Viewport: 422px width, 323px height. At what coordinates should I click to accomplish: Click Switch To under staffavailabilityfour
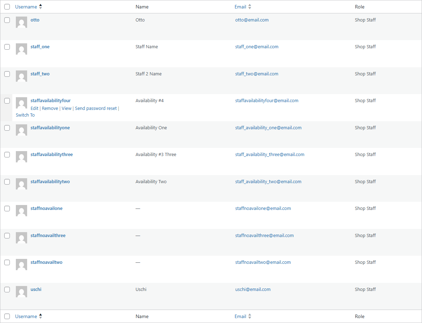point(25,115)
